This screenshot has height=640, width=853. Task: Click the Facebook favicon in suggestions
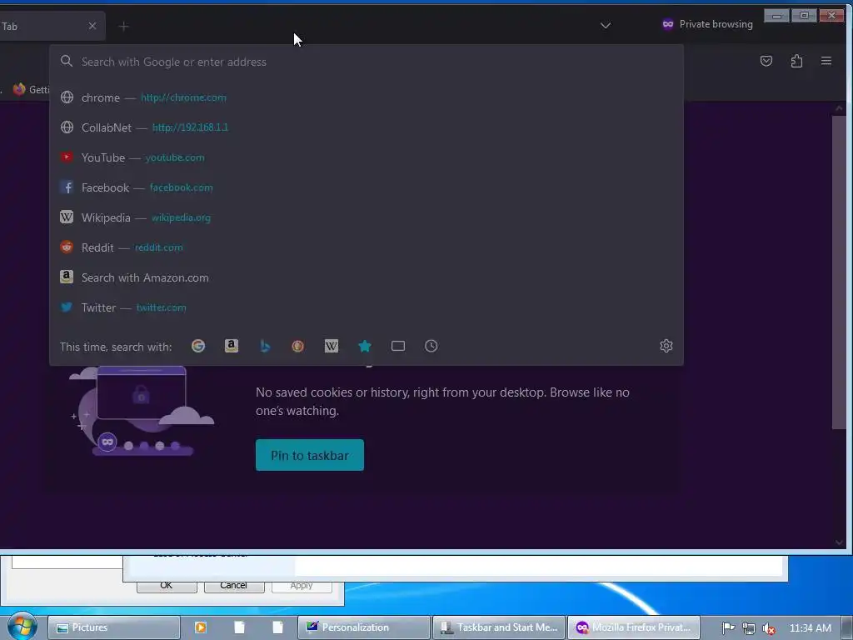tap(67, 187)
